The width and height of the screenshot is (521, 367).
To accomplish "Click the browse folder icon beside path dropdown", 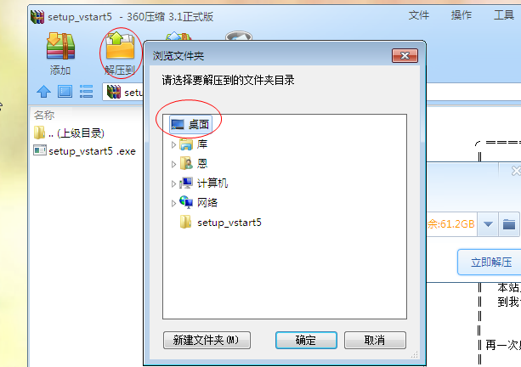I will [509, 224].
